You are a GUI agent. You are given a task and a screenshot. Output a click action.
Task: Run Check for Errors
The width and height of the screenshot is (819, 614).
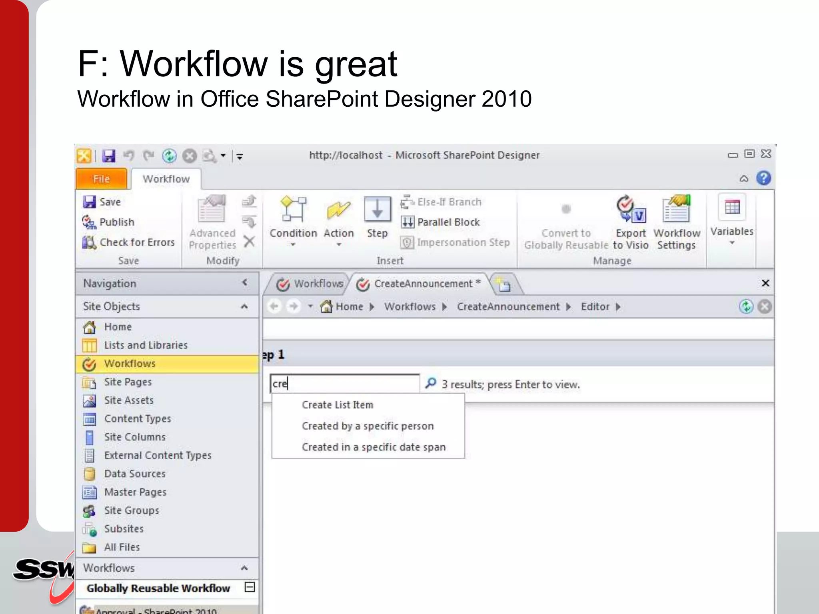coord(128,242)
